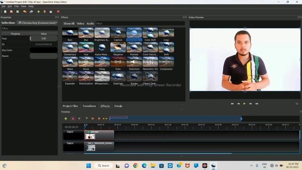Image resolution: width=302 pixels, height=170 pixels.
Task: Select the Alpha Mask effect
Action: pos(102,49)
